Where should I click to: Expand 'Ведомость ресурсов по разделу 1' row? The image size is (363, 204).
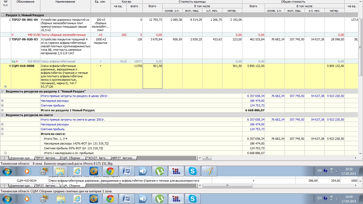pyautogui.click(x=2, y=91)
